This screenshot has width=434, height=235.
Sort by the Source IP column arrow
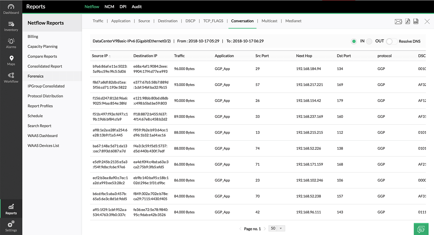coord(110,56)
